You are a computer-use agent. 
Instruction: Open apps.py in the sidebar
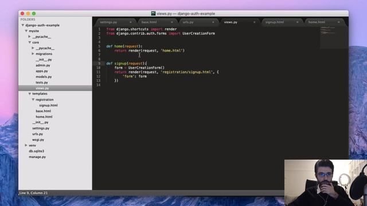pos(42,71)
